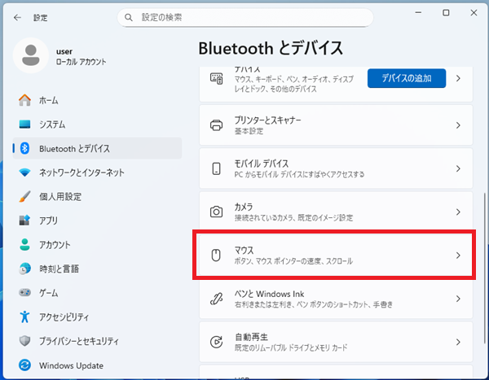Click PC からモバイル デバイス description text
Screen dimensions: 489x380
pos(299,174)
